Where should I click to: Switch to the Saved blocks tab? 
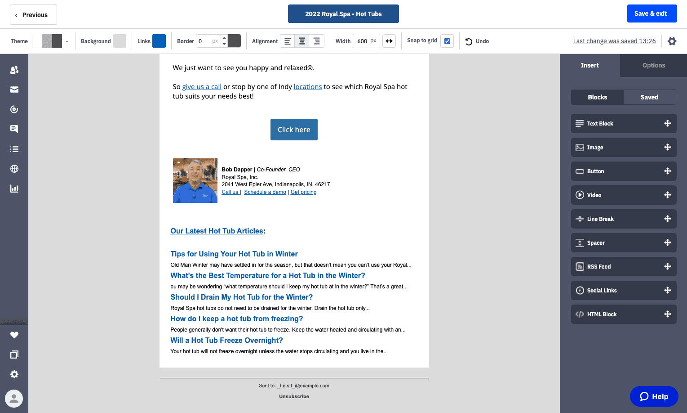click(649, 97)
